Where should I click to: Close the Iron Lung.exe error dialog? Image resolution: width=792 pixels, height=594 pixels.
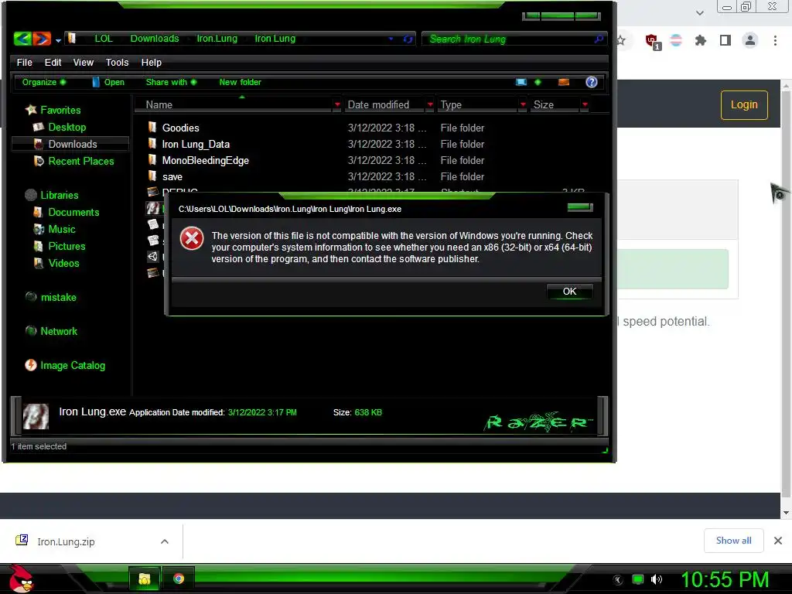click(x=580, y=207)
